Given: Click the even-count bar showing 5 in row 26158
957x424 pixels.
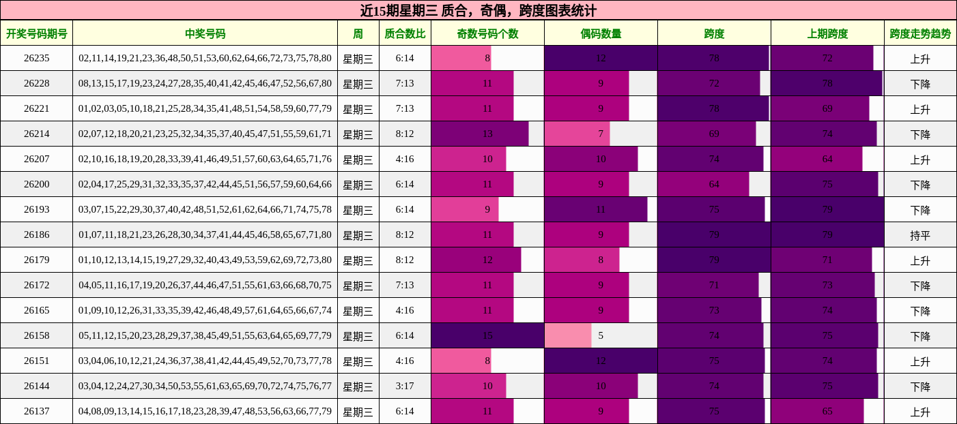Looking at the screenshot, I should (x=568, y=335).
